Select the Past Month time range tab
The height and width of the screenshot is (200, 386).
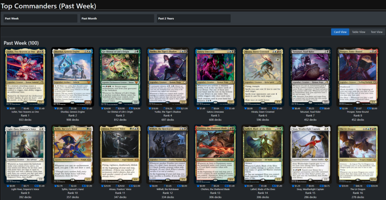(x=117, y=18)
